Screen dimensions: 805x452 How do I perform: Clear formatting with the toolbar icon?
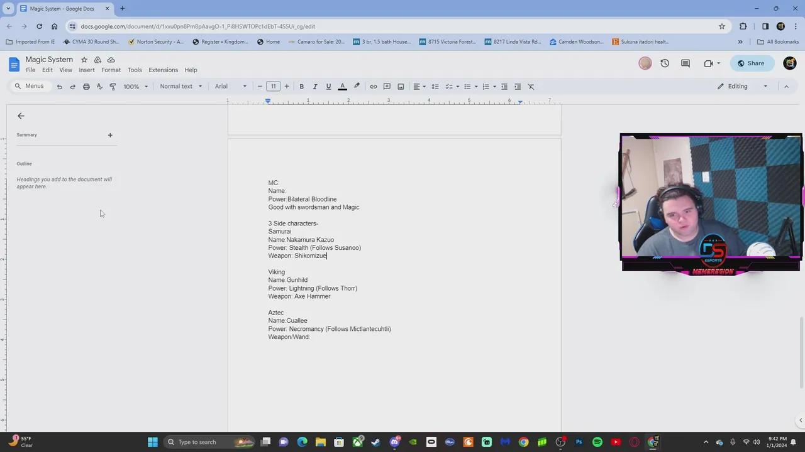(531, 86)
